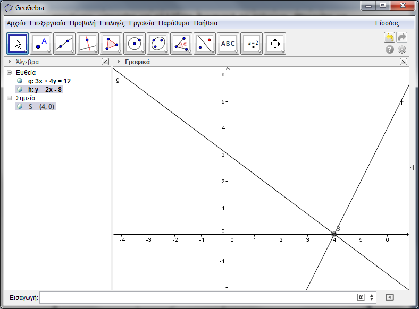Click inside the Εισαγωγή input field
This screenshot has height=309, width=419.
coord(198,297)
